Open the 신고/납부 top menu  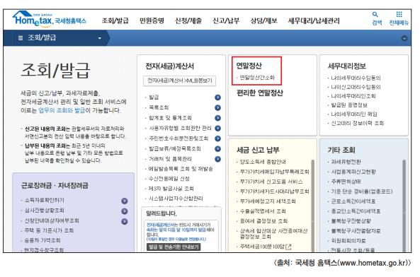(226, 20)
